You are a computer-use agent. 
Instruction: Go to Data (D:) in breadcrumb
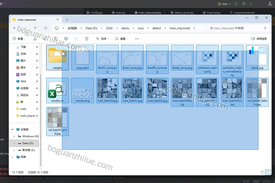91,28
